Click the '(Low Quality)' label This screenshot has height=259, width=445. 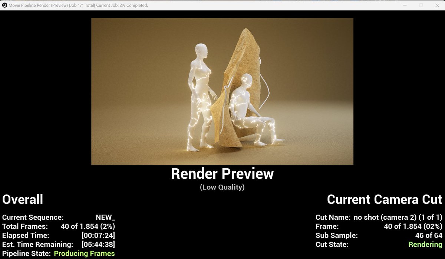222,187
